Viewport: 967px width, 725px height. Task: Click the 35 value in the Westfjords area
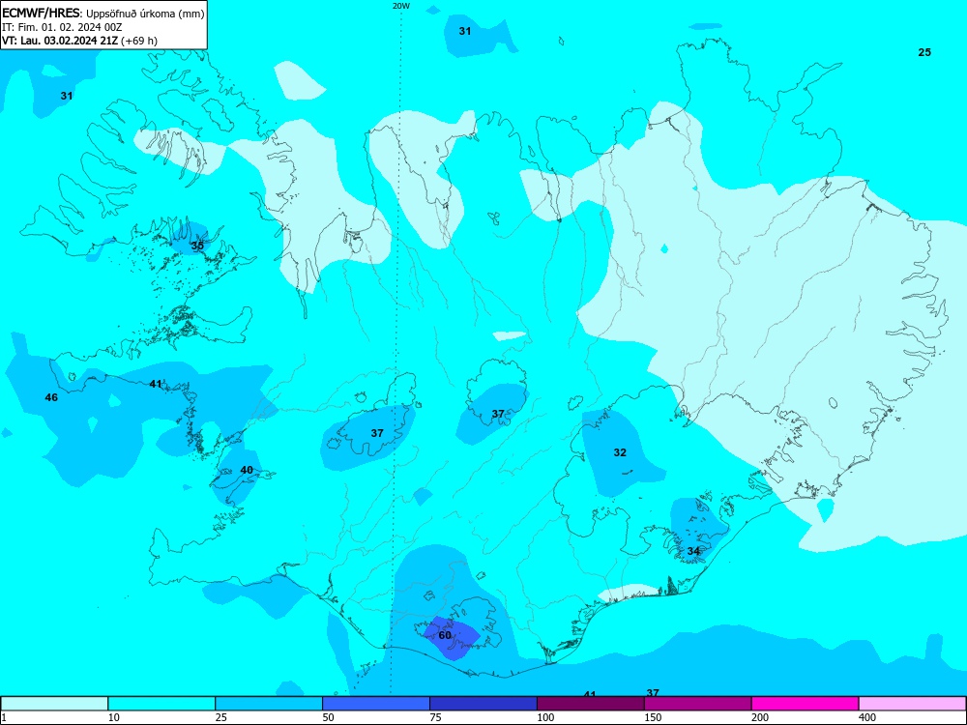tap(197, 246)
